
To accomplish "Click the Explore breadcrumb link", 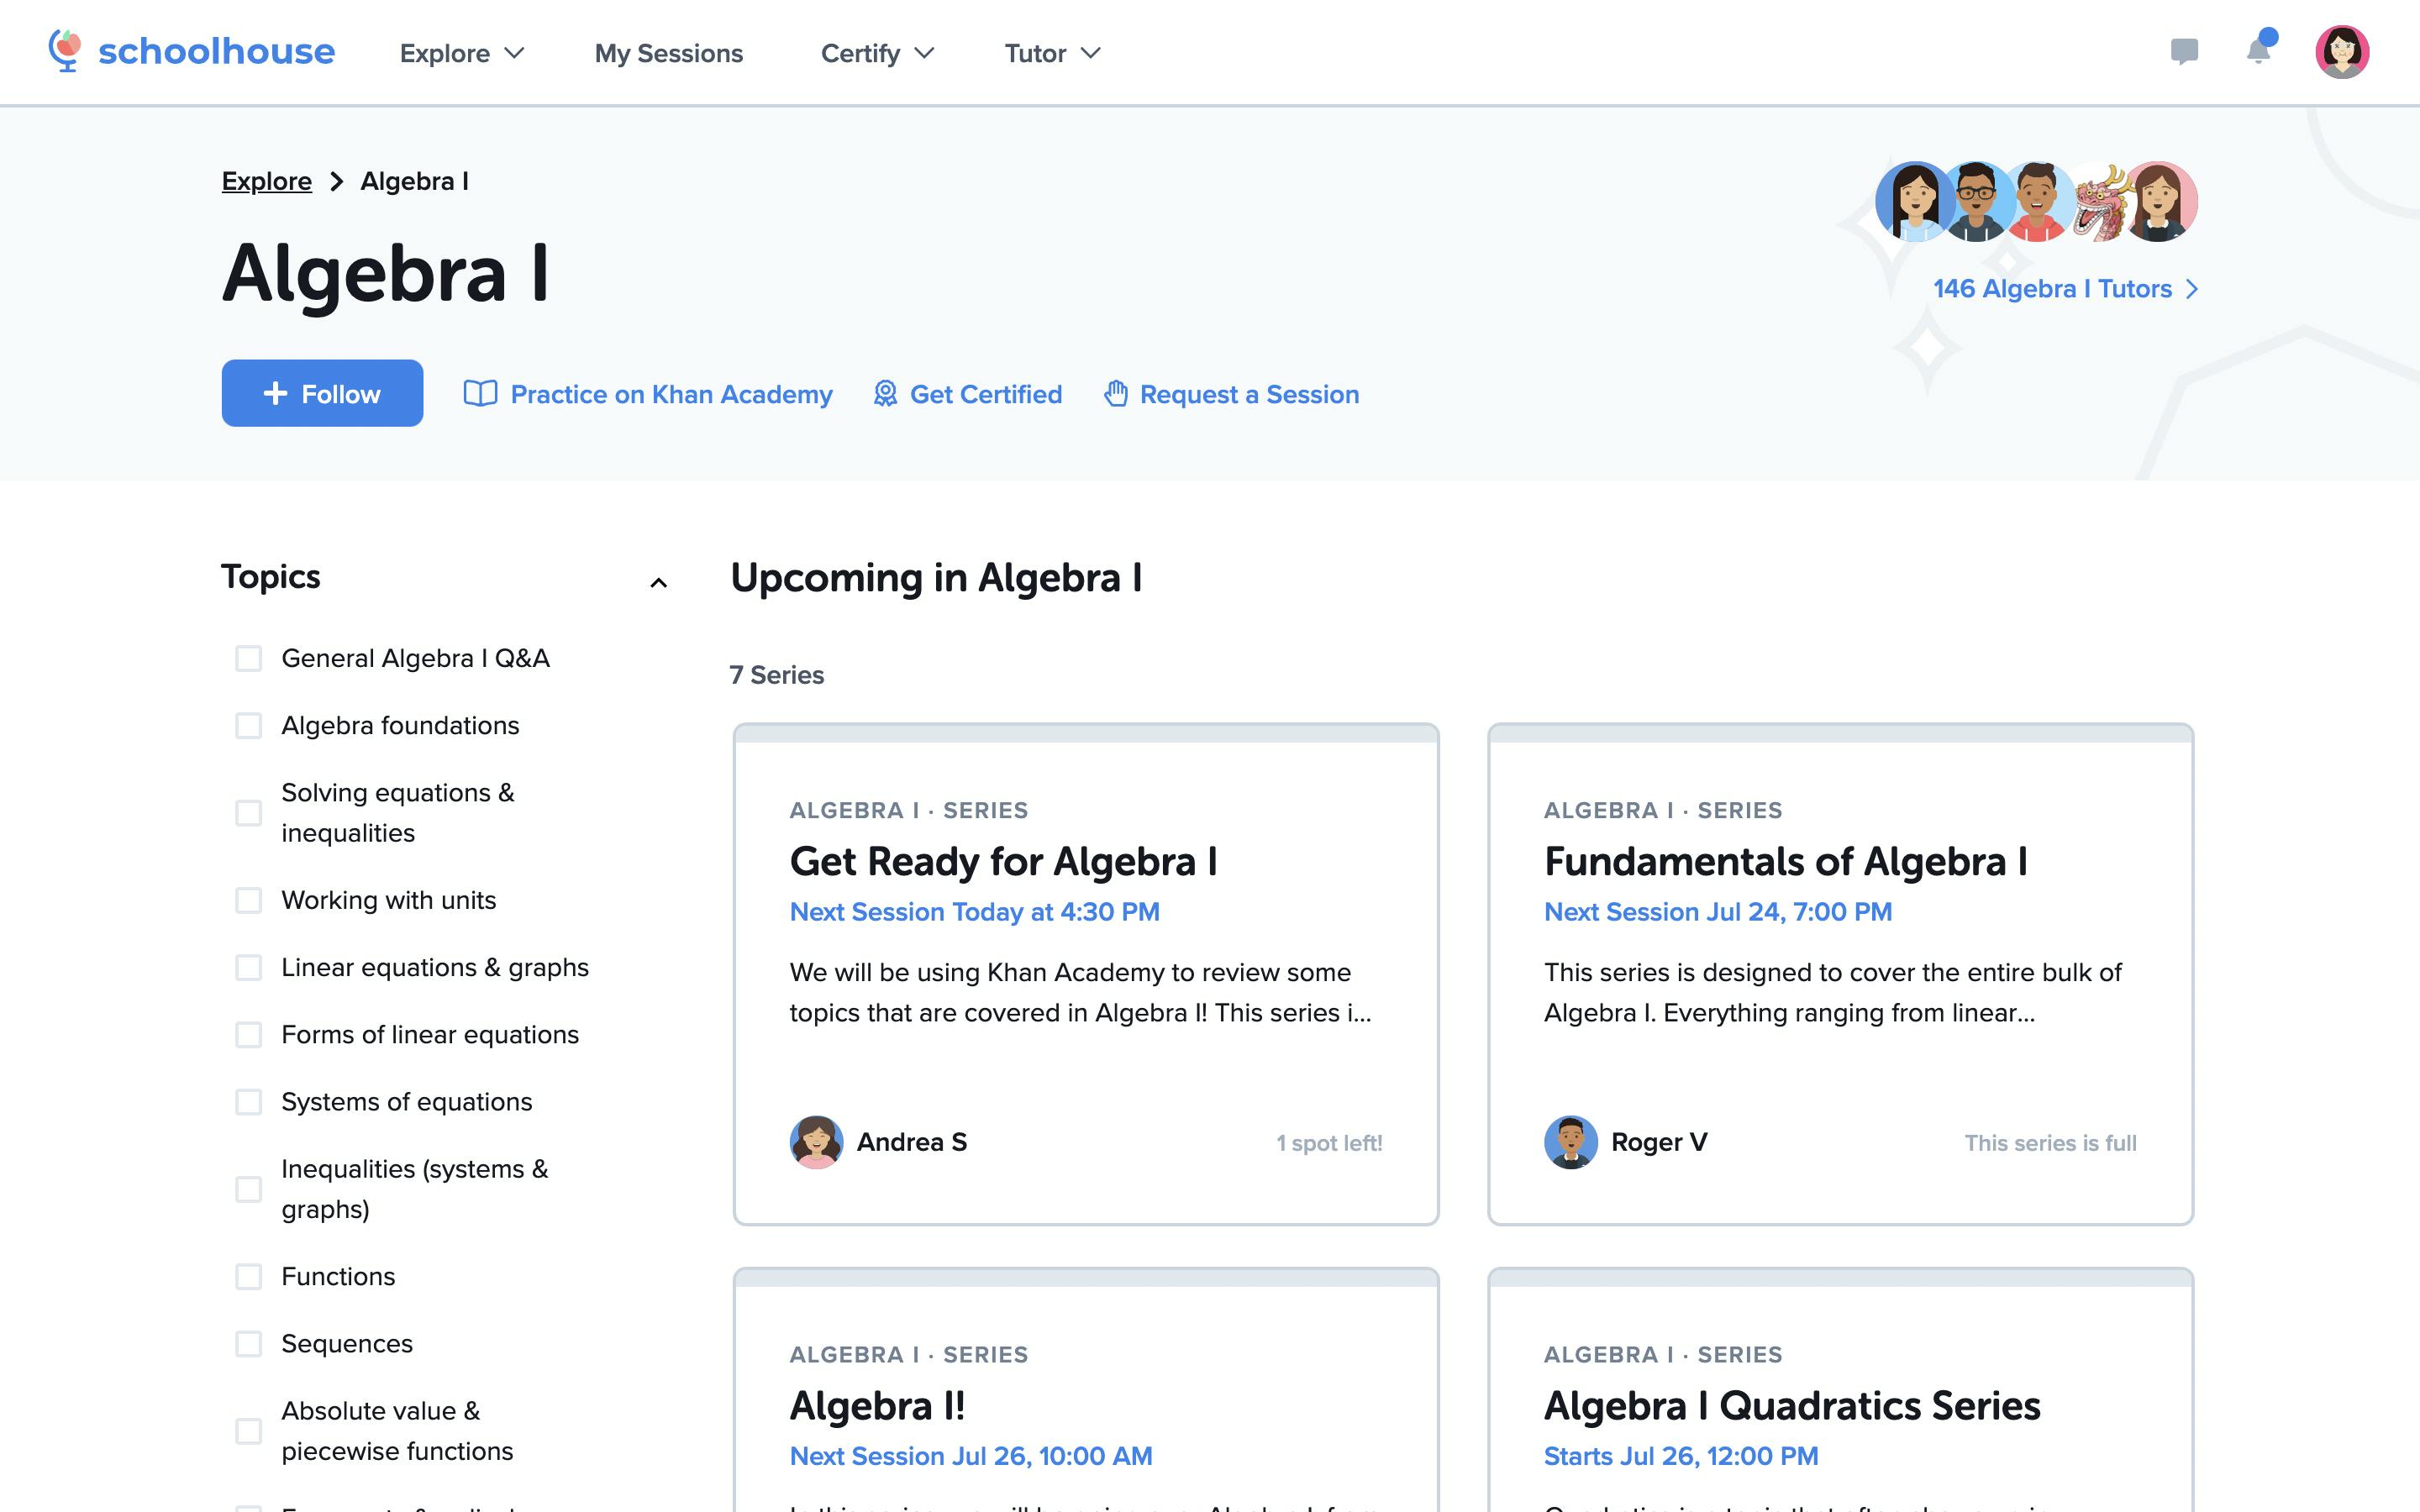I will pyautogui.click(x=267, y=181).
